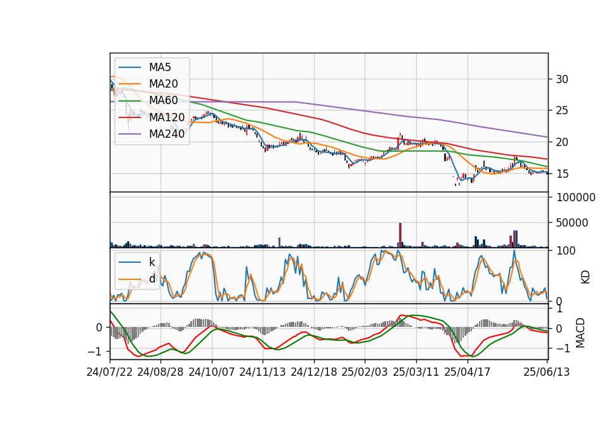Click the 24/07/22 date axis label
Image resolution: width=609 pixels, height=438 pixels.
pos(110,372)
